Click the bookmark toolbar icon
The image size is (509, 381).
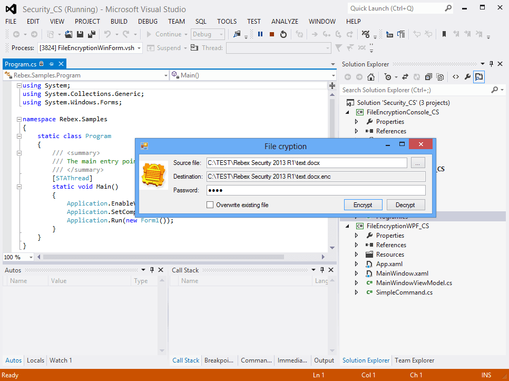pyautogui.click(x=444, y=34)
